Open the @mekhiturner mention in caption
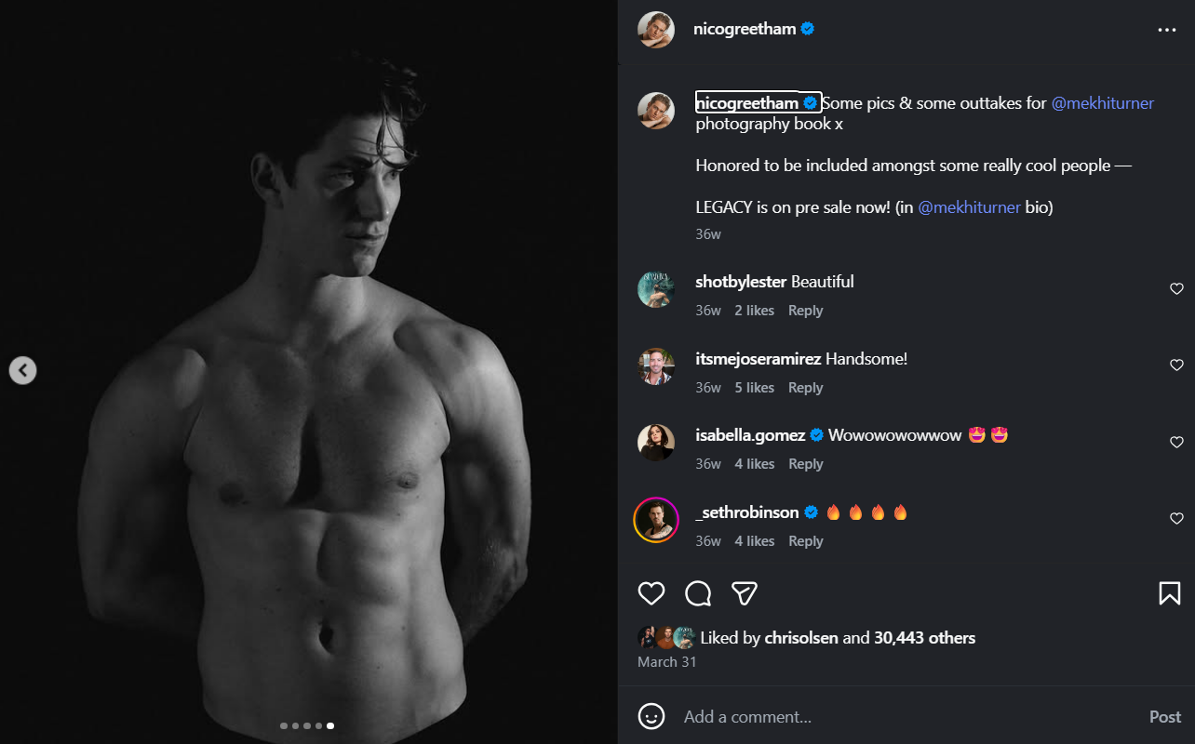 [1102, 103]
